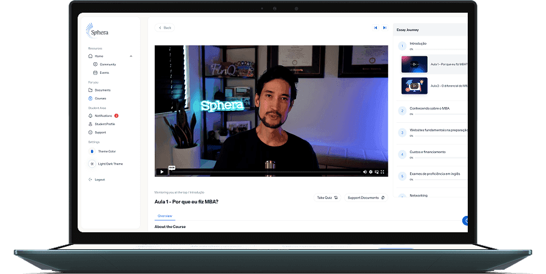Click the lesson title 'Aula 1 - Por que eu fiz MBA?'

(186, 202)
